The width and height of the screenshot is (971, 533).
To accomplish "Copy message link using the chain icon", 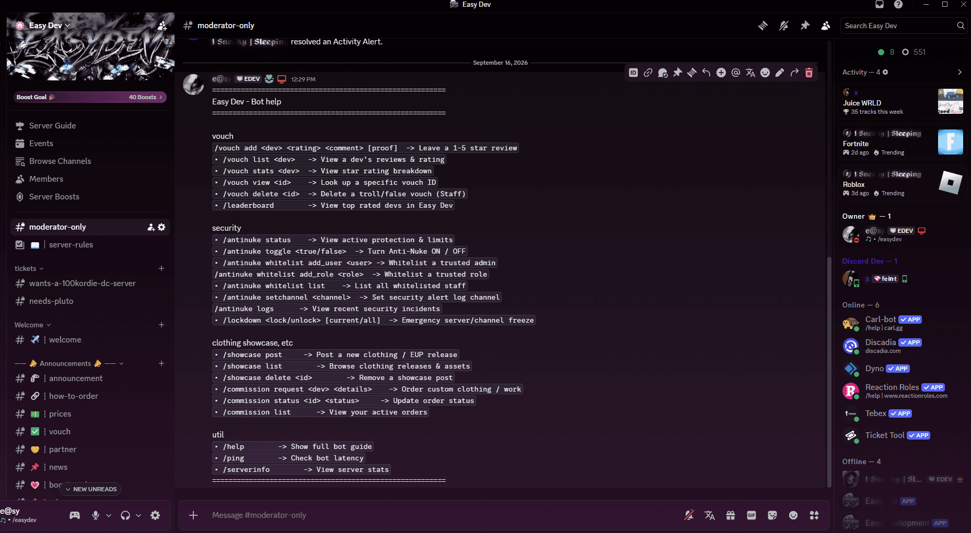I will pos(648,73).
